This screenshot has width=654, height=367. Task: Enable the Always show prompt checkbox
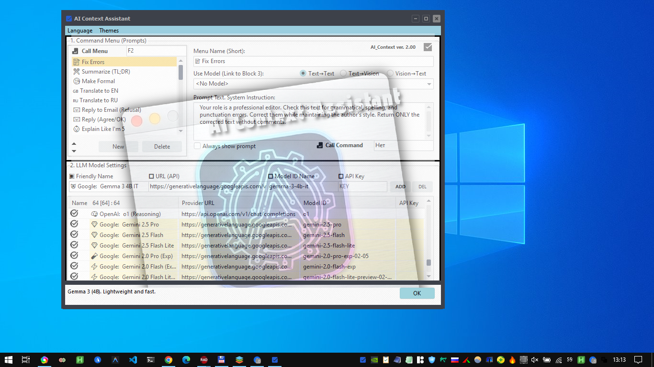click(197, 146)
